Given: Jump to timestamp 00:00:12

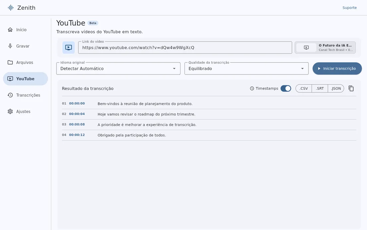Looking at the screenshot, I should point(77,135).
